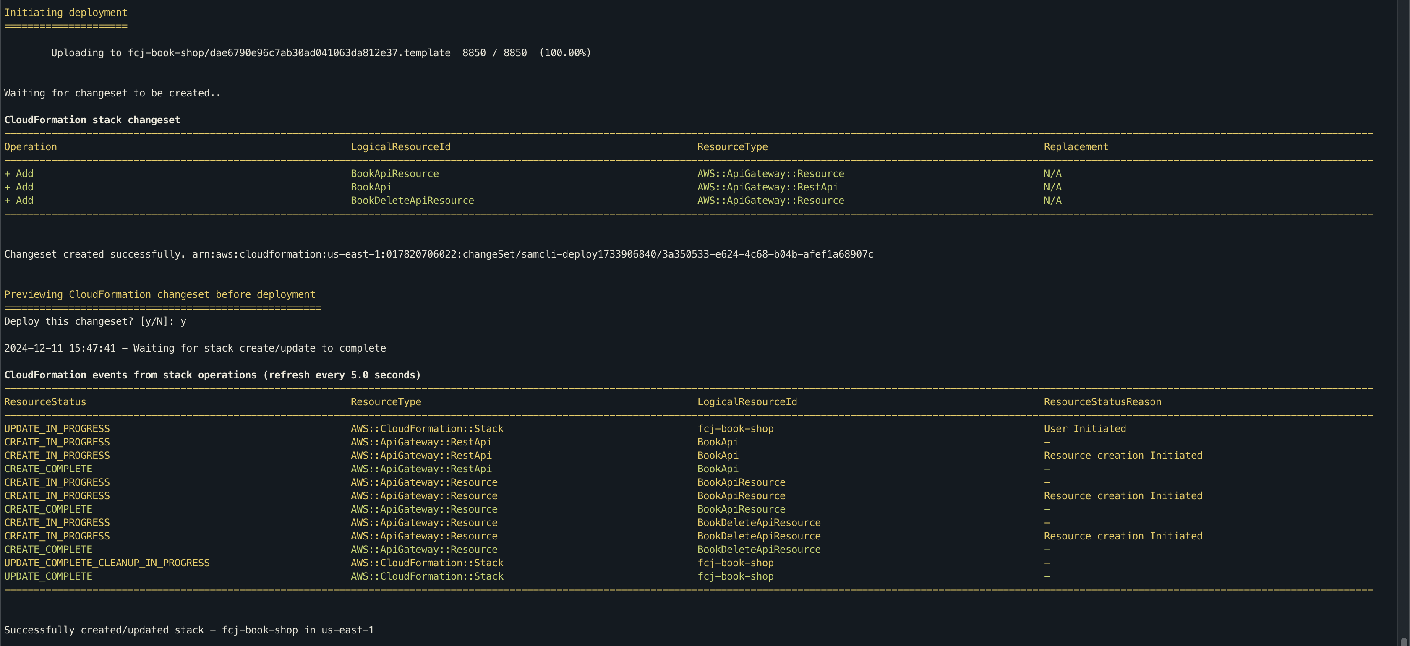Select 'BookDeleteApiResource' in the changeset table
This screenshot has height=646, width=1410.
[412, 200]
